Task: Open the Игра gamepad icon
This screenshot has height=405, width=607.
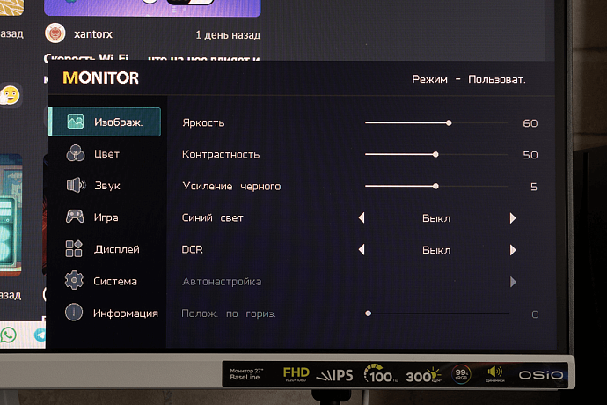Action: (x=75, y=217)
